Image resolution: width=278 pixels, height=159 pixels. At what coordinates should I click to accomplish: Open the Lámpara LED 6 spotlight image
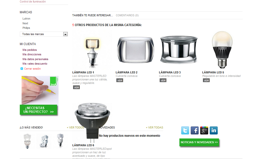pos(92,123)
